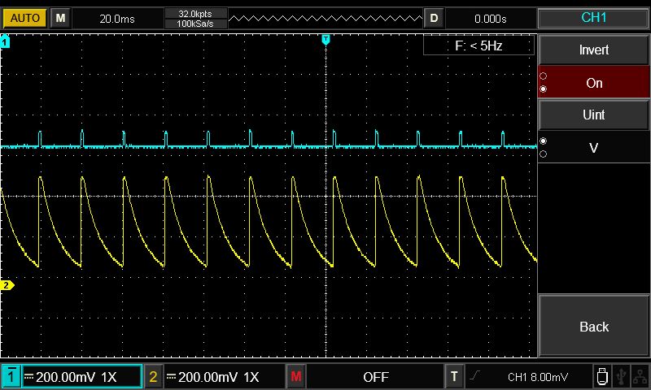Open the 20.0ms timebase setting
Screen dimensions: 651x390
click(x=118, y=18)
